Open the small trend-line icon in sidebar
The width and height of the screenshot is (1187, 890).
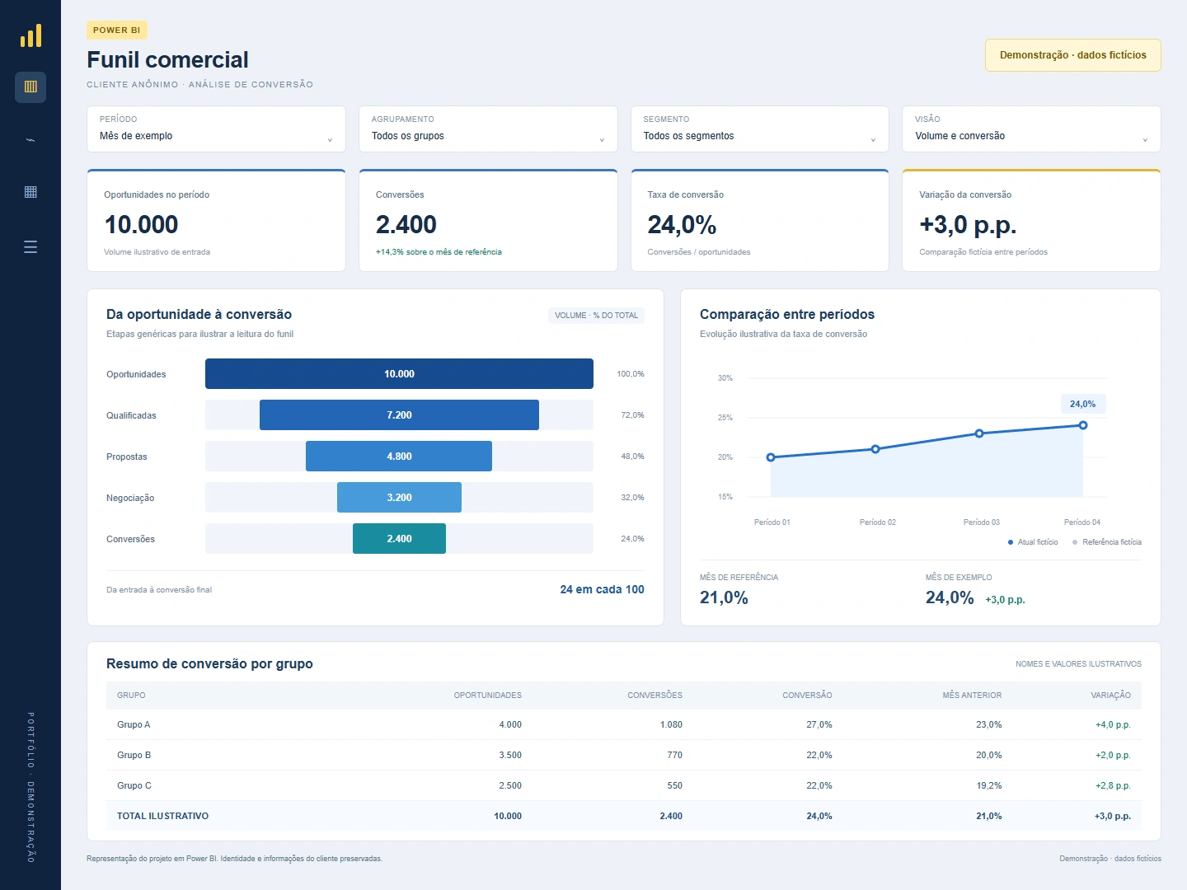30,140
